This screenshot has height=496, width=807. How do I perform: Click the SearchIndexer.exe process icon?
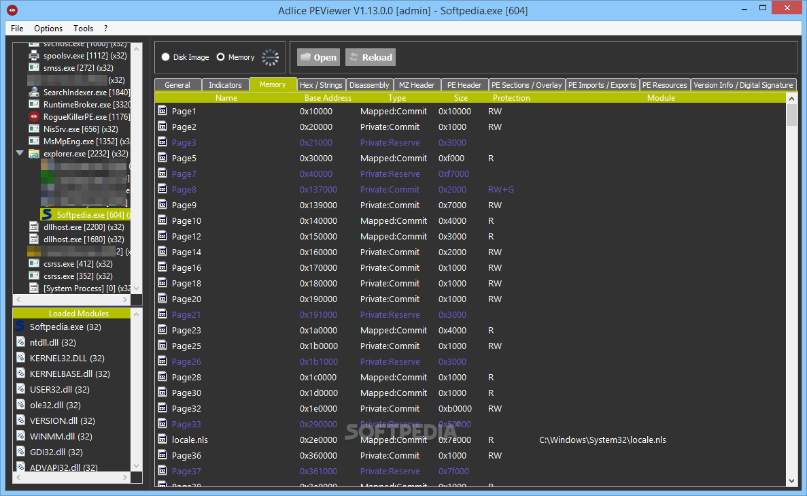point(34,93)
